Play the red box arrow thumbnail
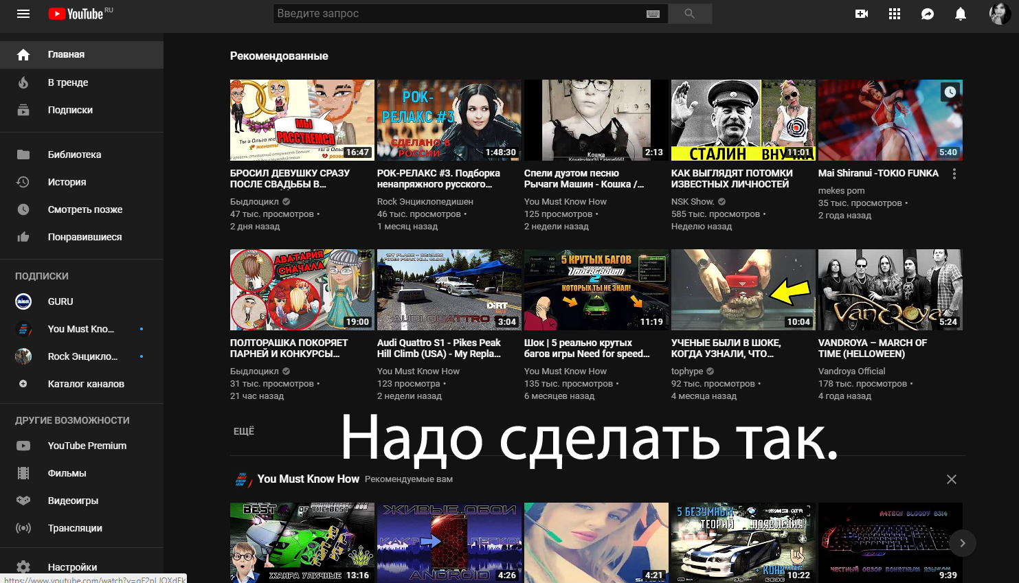 [743, 290]
